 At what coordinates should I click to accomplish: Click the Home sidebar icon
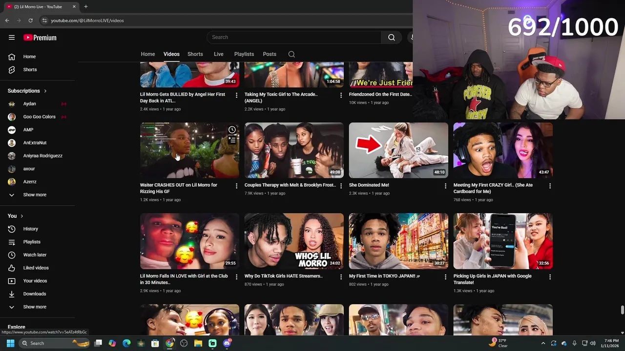12,57
